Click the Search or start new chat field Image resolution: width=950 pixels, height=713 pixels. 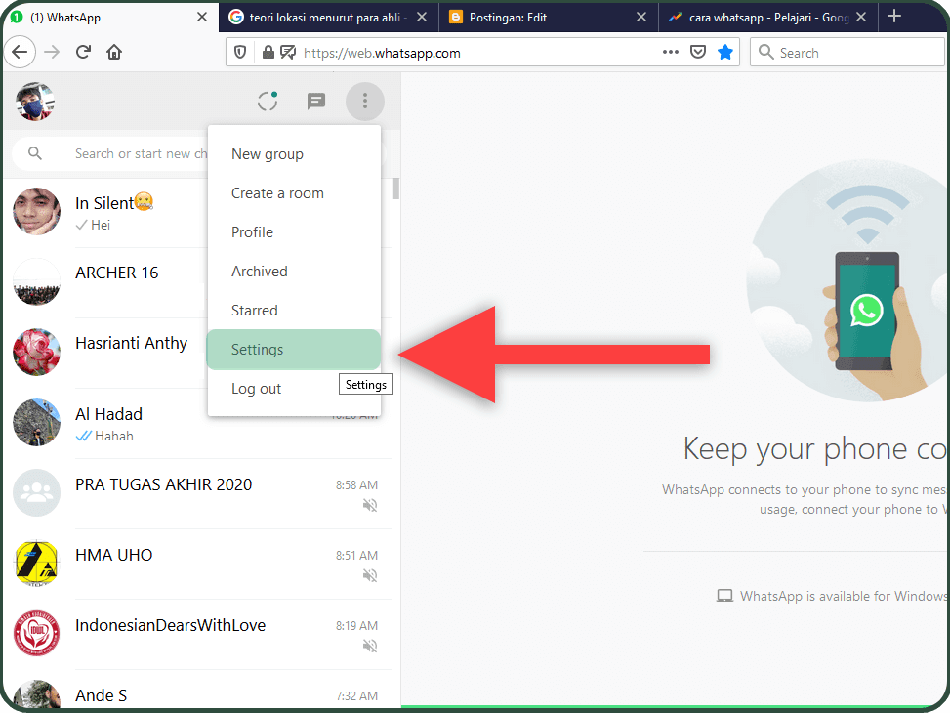(x=141, y=154)
